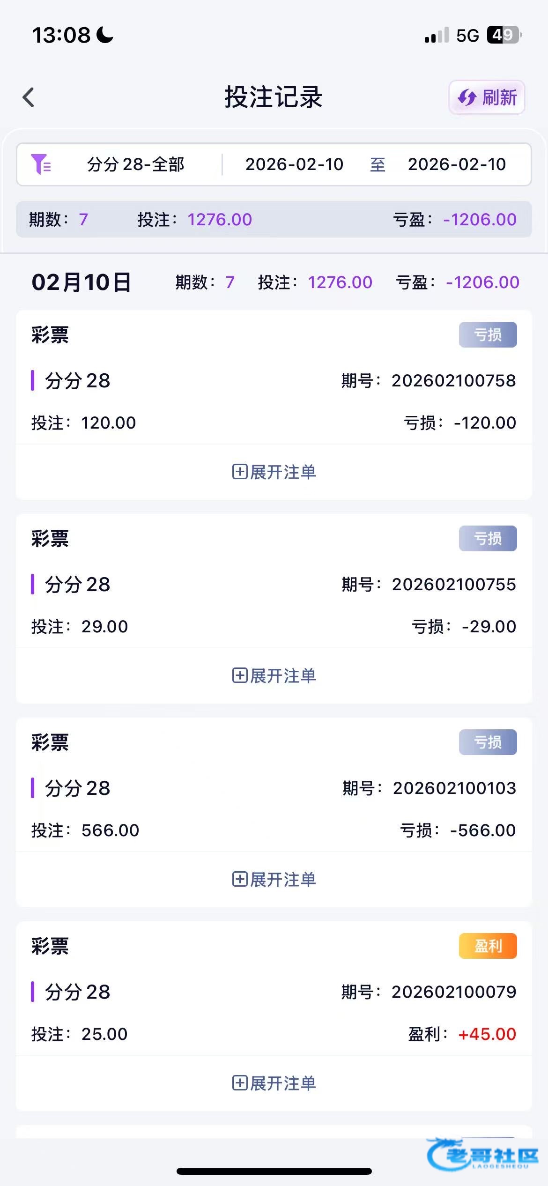Tap the 5G network status indicator

467,36
